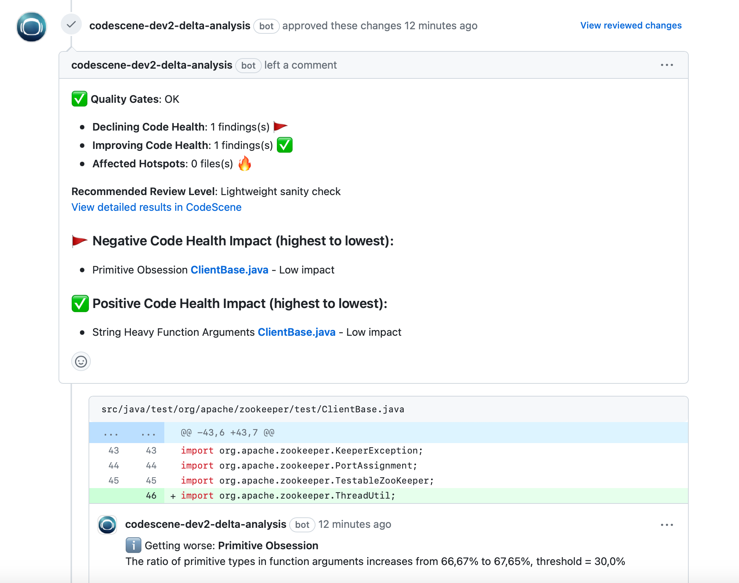Open ClientBase.java under Positive Code Health Impact
The image size is (739, 583).
click(296, 332)
